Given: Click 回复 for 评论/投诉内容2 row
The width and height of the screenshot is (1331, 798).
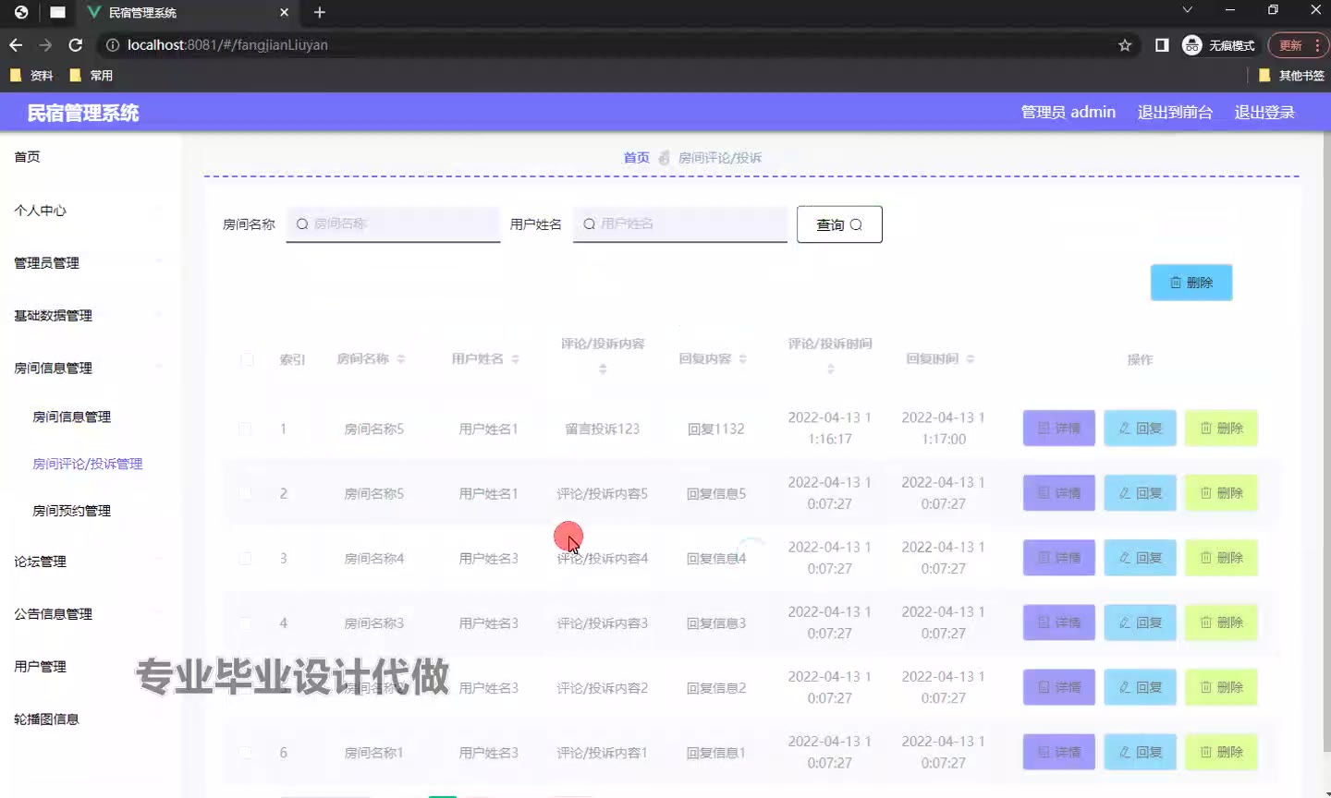Looking at the screenshot, I should 1140,687.
